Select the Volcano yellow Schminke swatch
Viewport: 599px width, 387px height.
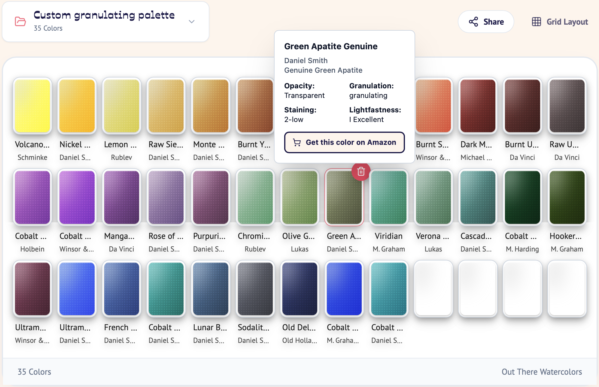click(x=32, y=106)
